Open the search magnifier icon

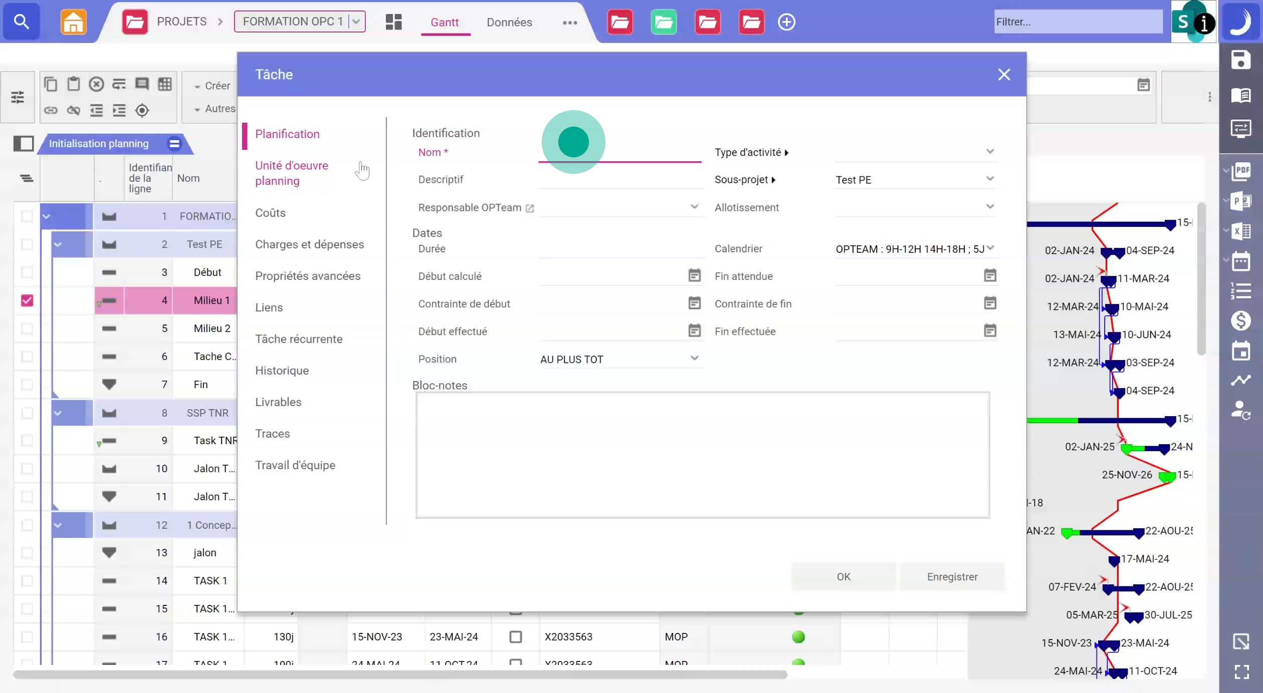[21, 22]
